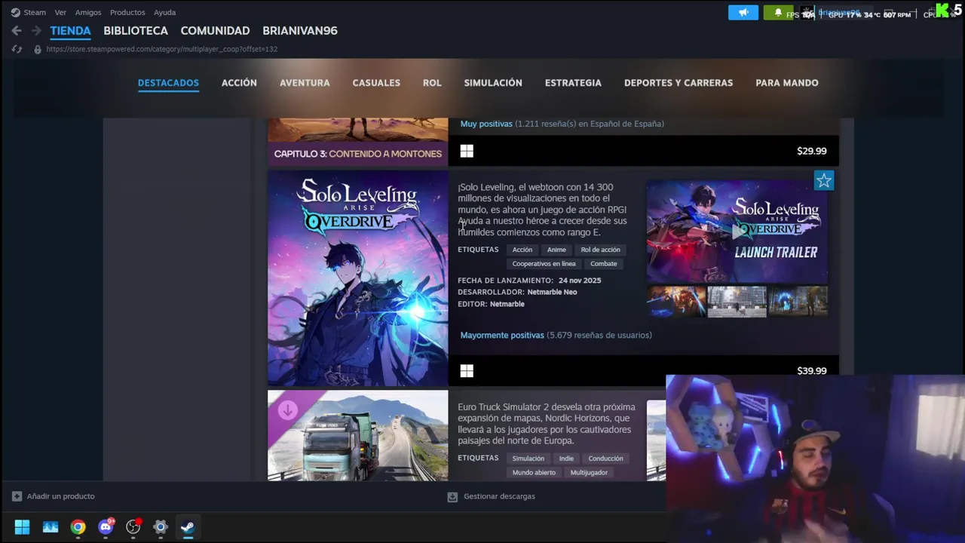965x543 pixels.
Task: Click the store URL address field
Action: tap(162, 49)
